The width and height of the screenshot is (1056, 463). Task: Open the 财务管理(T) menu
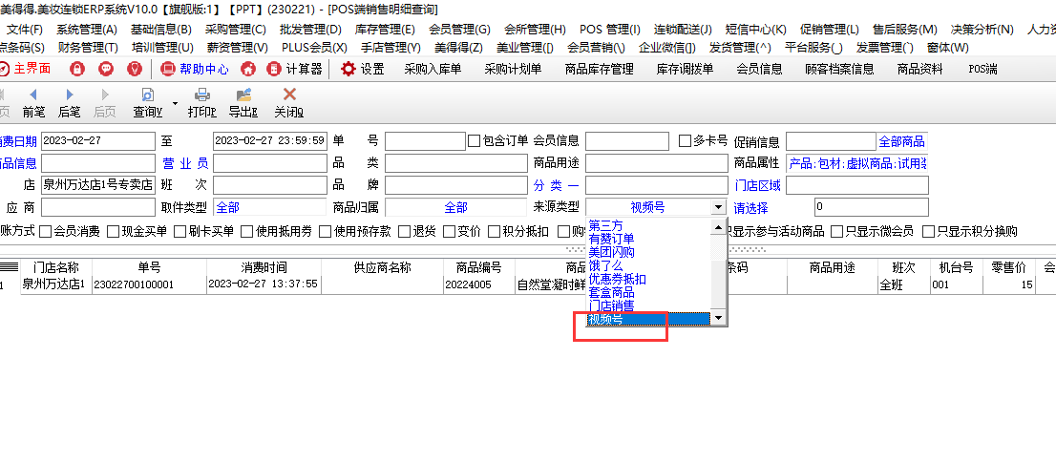point(88,48)
